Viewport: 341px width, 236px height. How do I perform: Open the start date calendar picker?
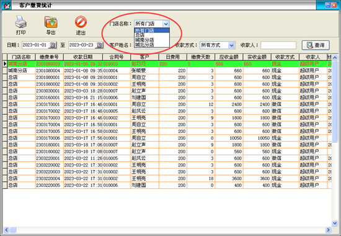[x=53, y=45]
